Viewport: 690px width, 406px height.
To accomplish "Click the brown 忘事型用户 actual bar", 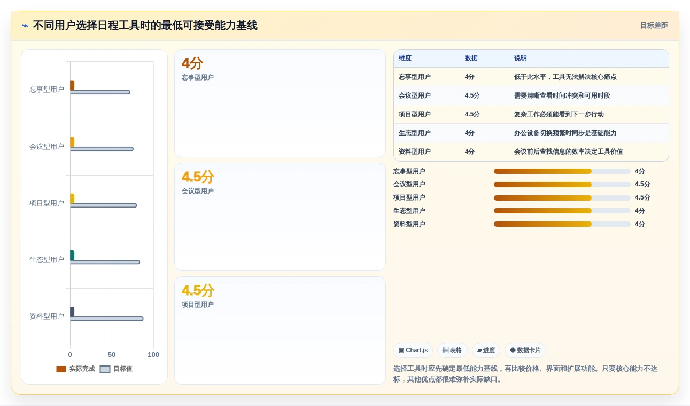I will [72, 85].
